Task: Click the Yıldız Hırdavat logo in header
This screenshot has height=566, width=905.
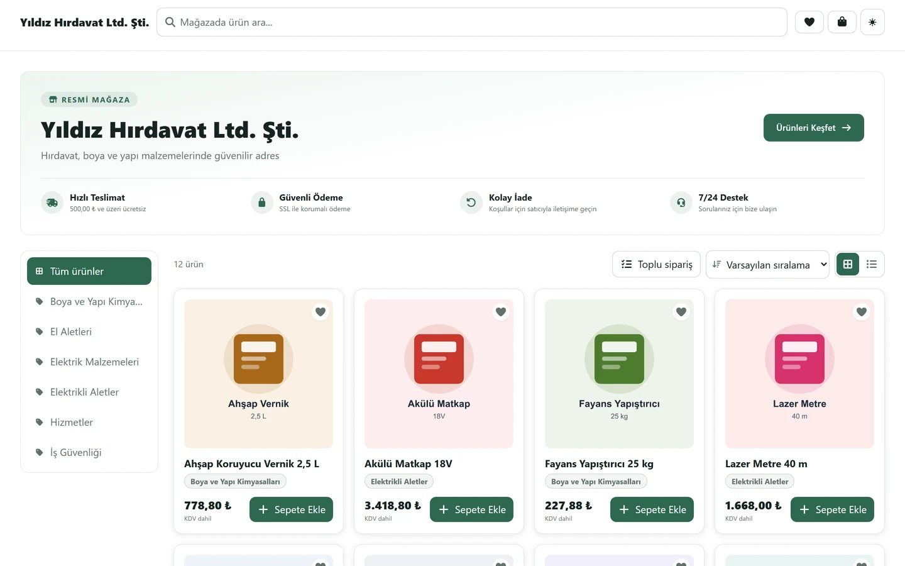Action: tap(84, 22)
